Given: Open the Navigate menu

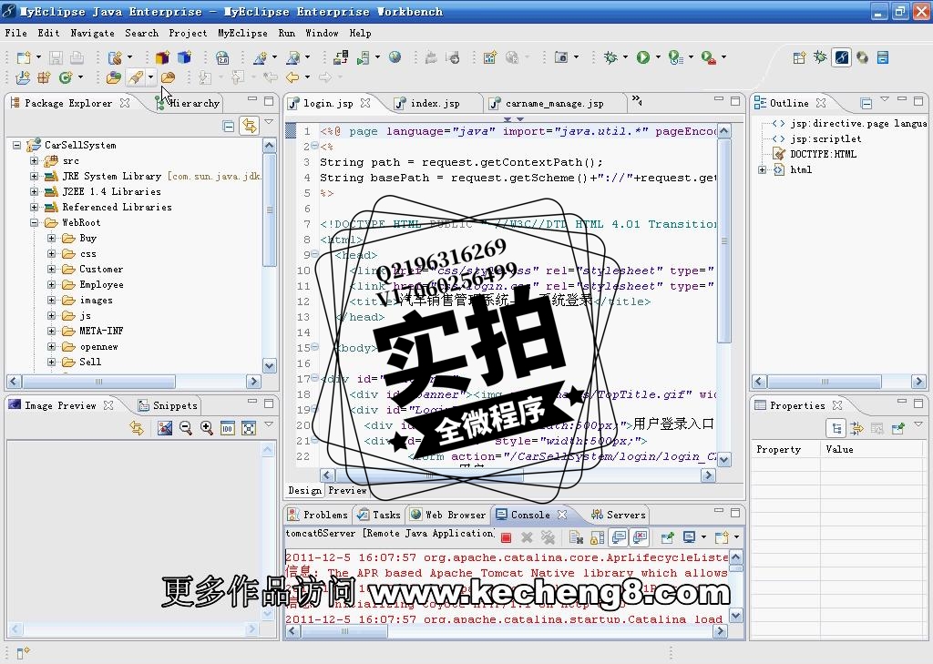Looking at the screenshot, I should click(x=92, y=33).
